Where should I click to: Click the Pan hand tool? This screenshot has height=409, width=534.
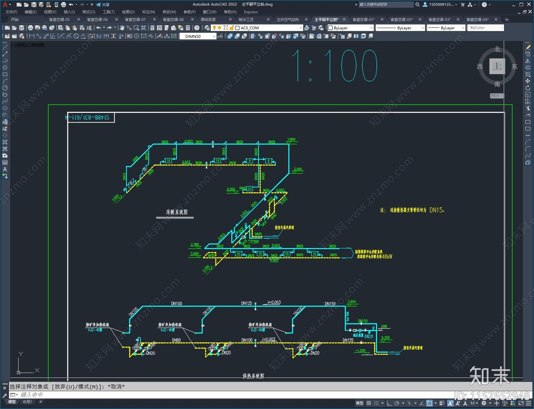tap(122, 28)
